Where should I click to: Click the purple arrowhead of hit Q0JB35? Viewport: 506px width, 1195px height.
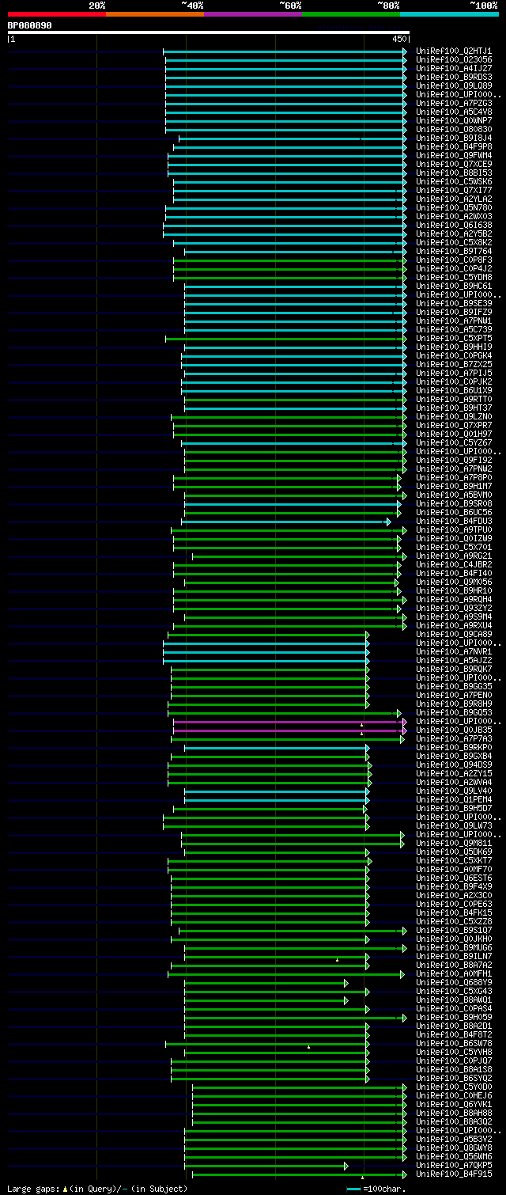coord(405,730)
